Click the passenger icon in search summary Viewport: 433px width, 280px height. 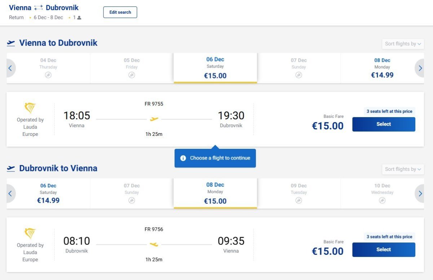(79, 18)
